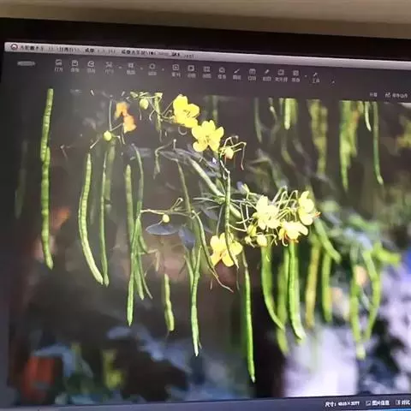Image resolution: width=411 pixels, height=411 pixels.
Task: Open the 工具 (Tools) menu in toolbar
Action: tap(316, 78)
